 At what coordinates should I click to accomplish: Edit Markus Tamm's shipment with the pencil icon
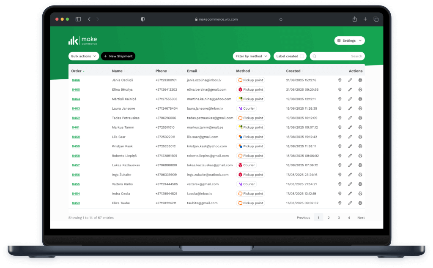click(350, 127)
